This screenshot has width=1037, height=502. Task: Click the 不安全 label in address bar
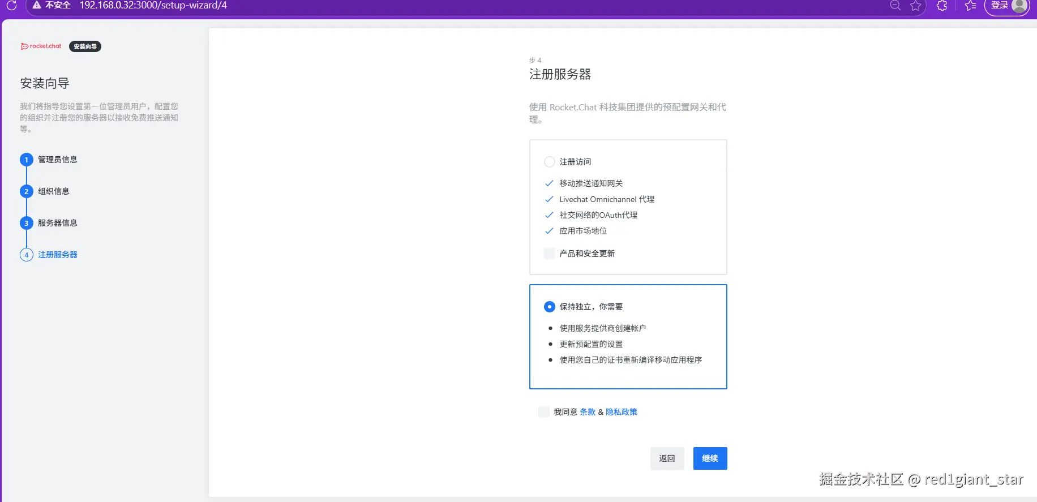point(58,5)
